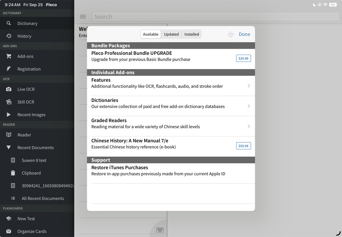342x237 pixels.
Task: Open the History clock icon
Action: click(9, 36)
